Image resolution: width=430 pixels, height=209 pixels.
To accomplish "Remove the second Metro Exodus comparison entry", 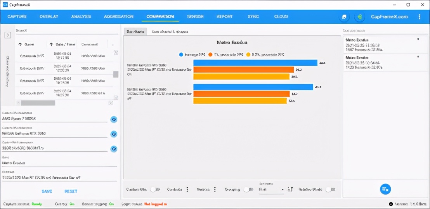I will (418, 57).
